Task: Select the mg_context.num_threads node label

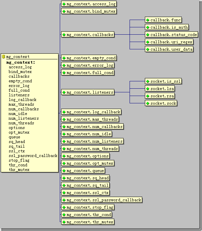Action: pos(92,149)
